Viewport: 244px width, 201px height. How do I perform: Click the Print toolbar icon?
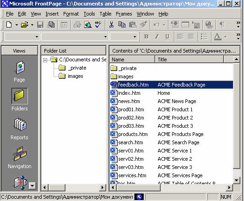pos(77,25)
